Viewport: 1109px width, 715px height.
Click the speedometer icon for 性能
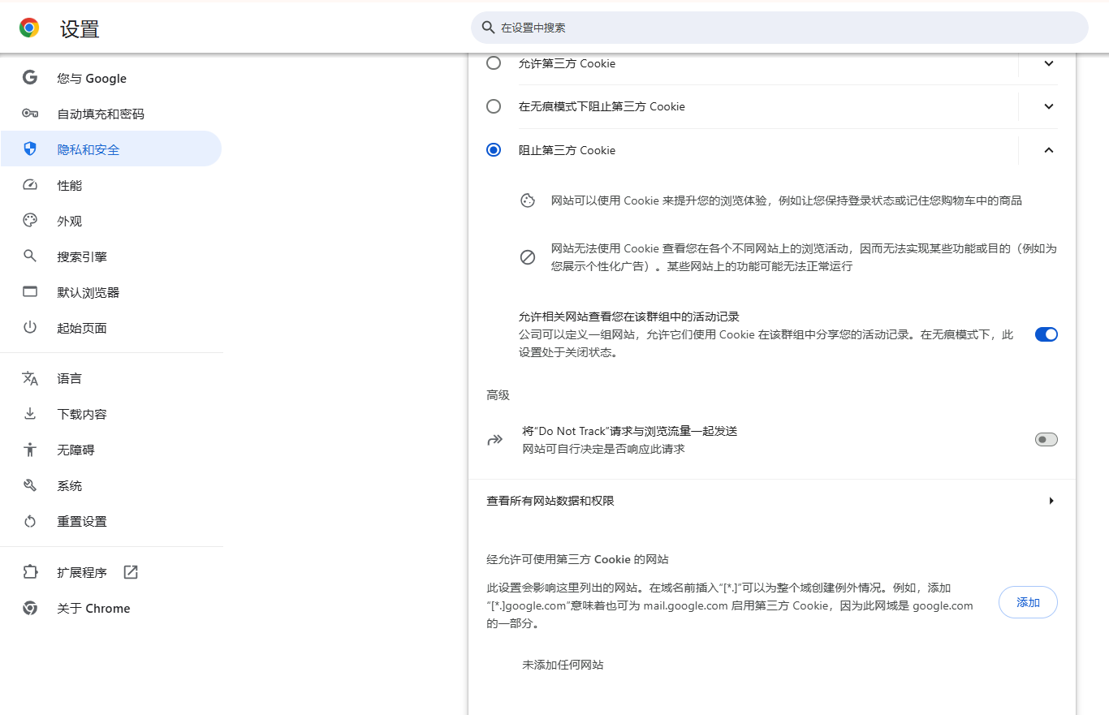pyautogui.click(x=30, y=185)
